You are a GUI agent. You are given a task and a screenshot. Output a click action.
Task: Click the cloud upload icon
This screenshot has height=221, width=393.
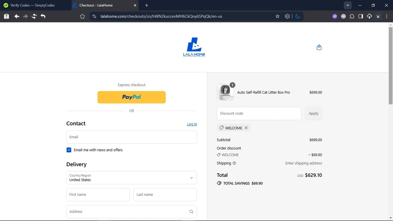[x=369, y=16]
